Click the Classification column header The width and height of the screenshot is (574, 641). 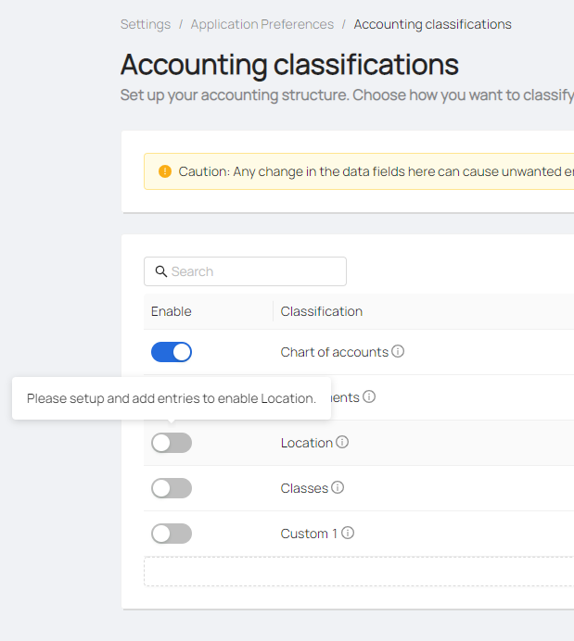(322, 311)
